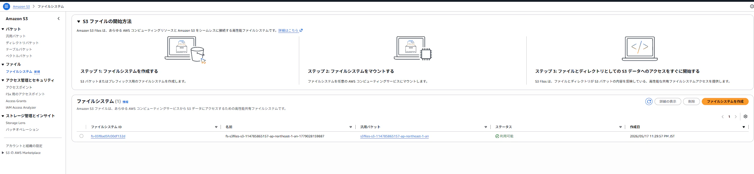Image resolution: width=754 pixels, height=174 pixels.
Task: Click the Amazon S3 breadcrumb link
Action: (21, 7)
